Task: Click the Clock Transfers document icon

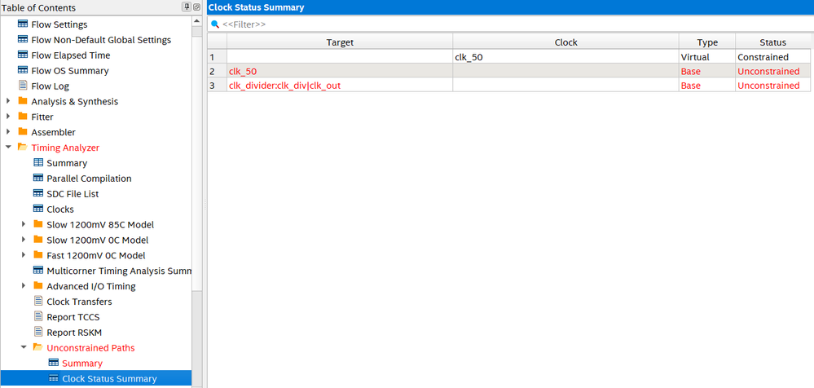Action: [x=38, y=302]
